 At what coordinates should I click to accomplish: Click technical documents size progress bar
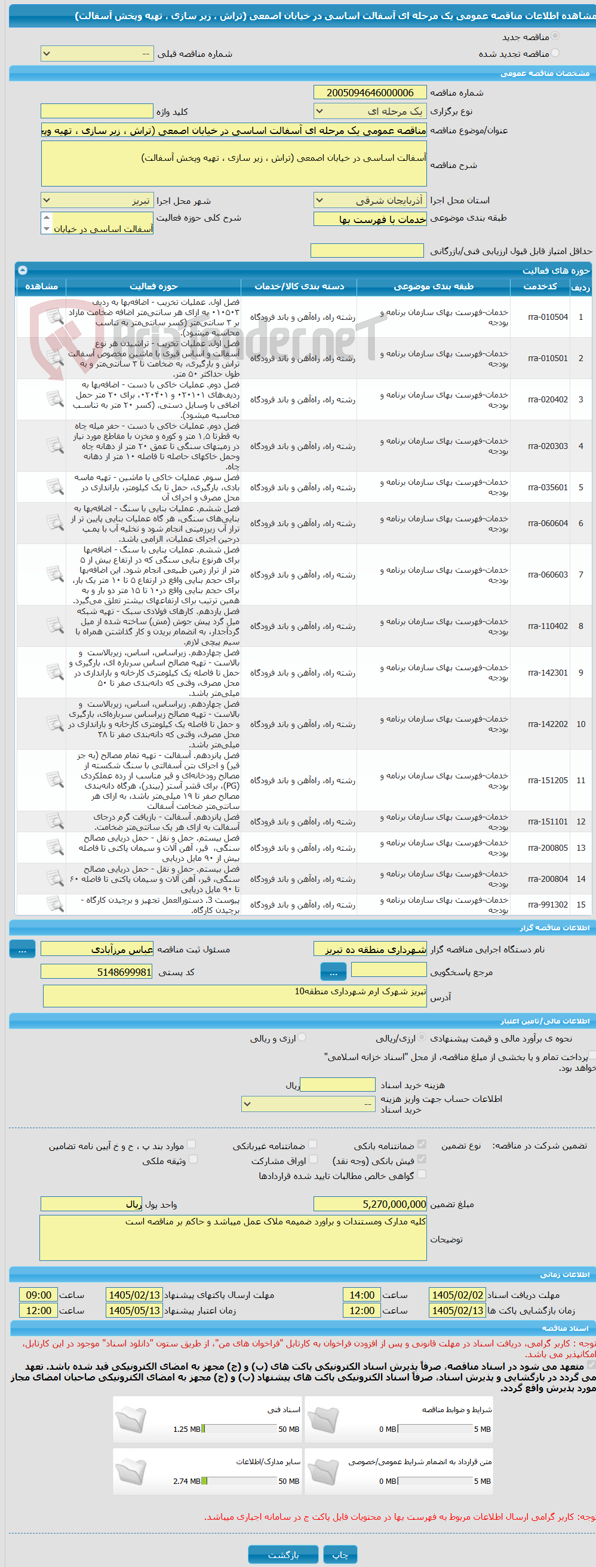[239, 1429]
